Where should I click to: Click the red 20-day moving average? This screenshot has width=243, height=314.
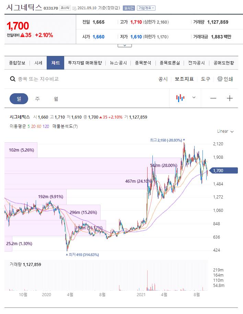pyautogui.click(x=33, y=126)
